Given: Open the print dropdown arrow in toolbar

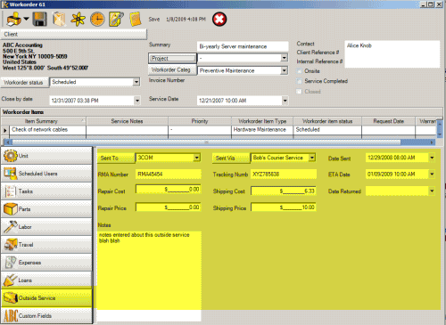Looking at the screenshot, I should point(26,19).
